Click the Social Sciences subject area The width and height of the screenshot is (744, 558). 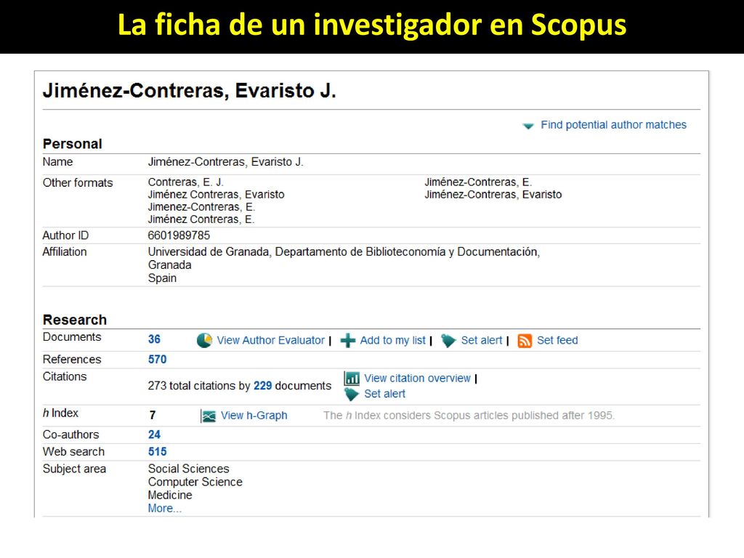point(188,469)
